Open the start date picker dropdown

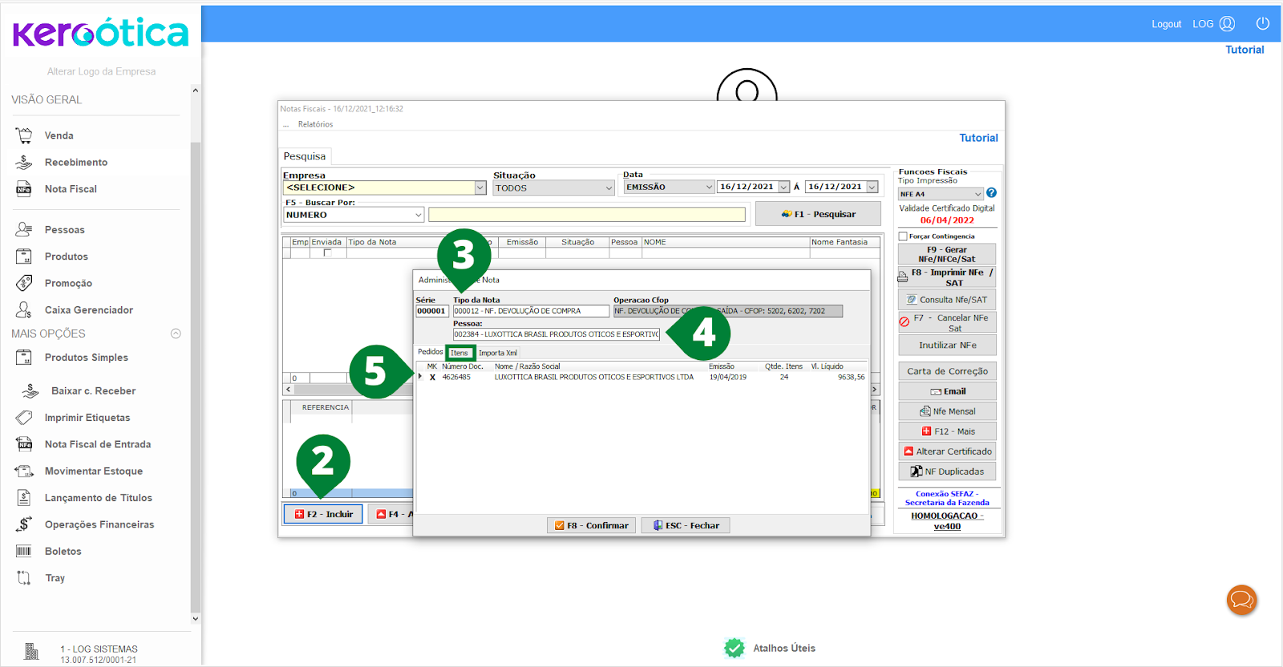point(784,187)
